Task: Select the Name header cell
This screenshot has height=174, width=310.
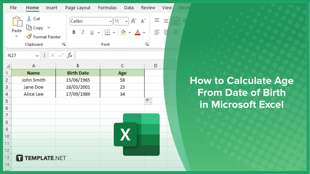Action: coord(33,73)
